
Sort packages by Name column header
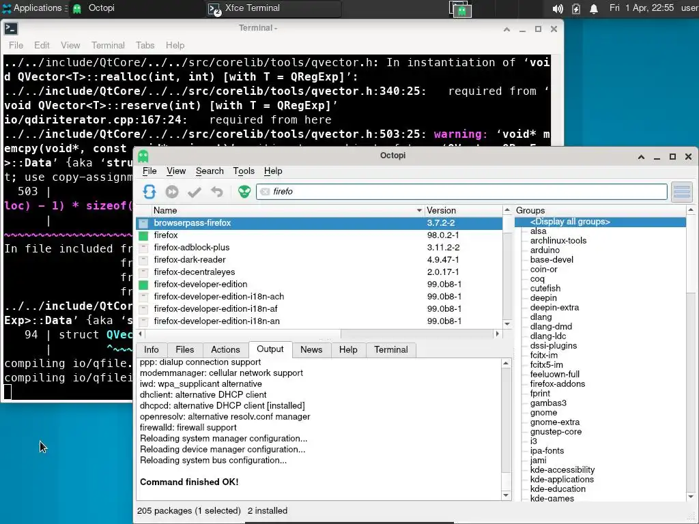287,211
